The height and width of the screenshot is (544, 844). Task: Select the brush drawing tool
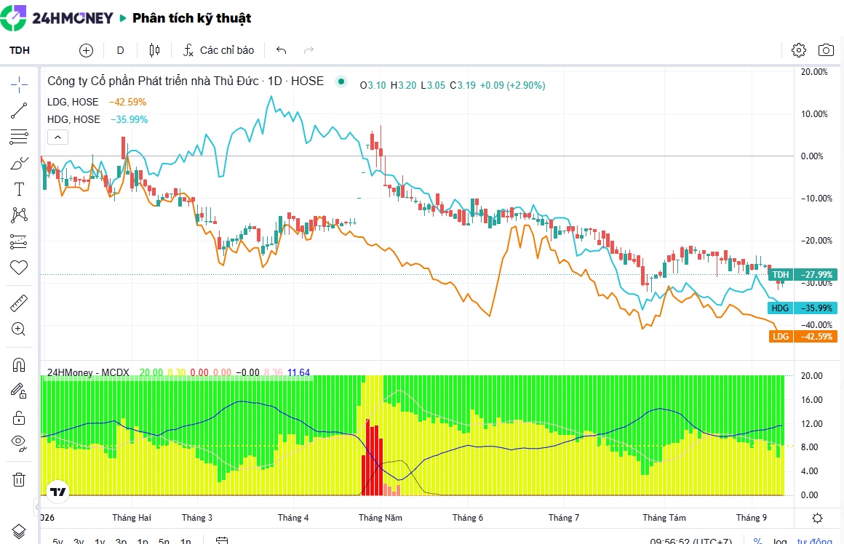pyautogui.click(x=19, y=163)
